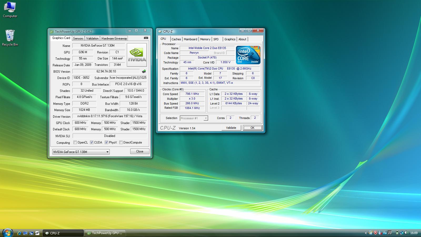The image size is (421, 237).
Task: Open the Memory tab in CPU-Z
Action: (x=205, y=39)
